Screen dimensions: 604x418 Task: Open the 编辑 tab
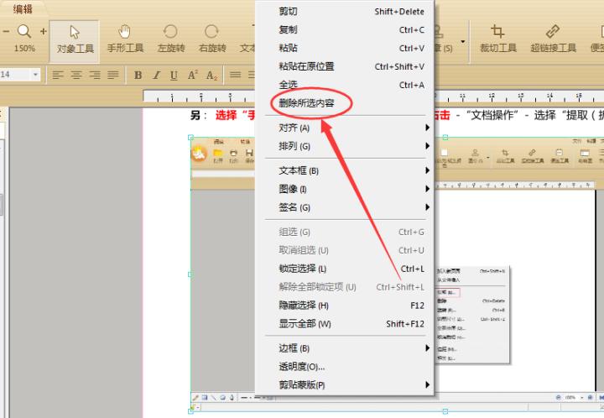coord(23,9)
